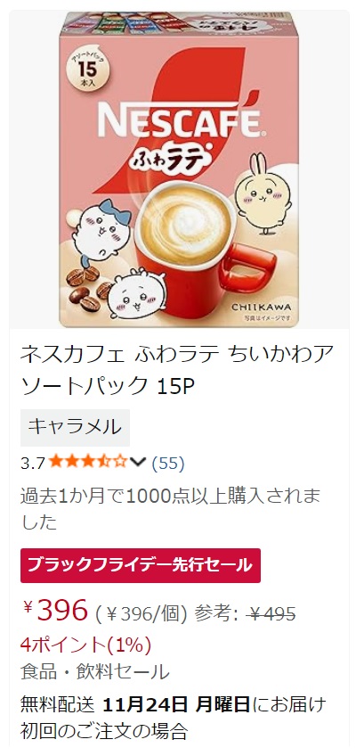The height and width of the screenshot is (756, 356).
Task: Click the coffee beans on the package
Action: pos(87,288)
